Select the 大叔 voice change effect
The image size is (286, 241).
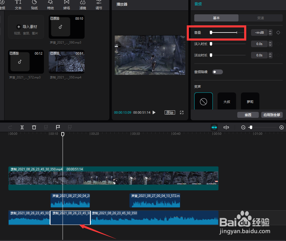tap(227, 101)
